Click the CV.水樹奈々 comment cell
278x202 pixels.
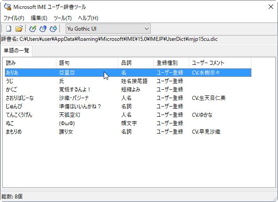point(206,73)
